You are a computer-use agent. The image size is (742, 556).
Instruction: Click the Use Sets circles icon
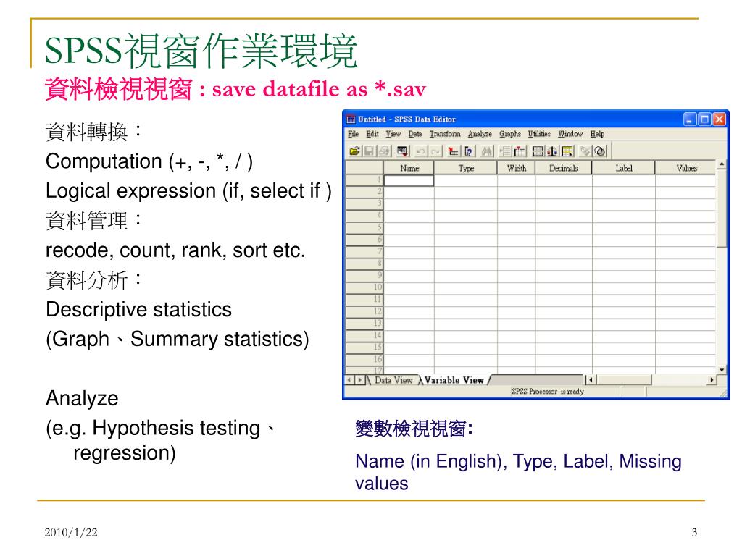pos(600,151)
